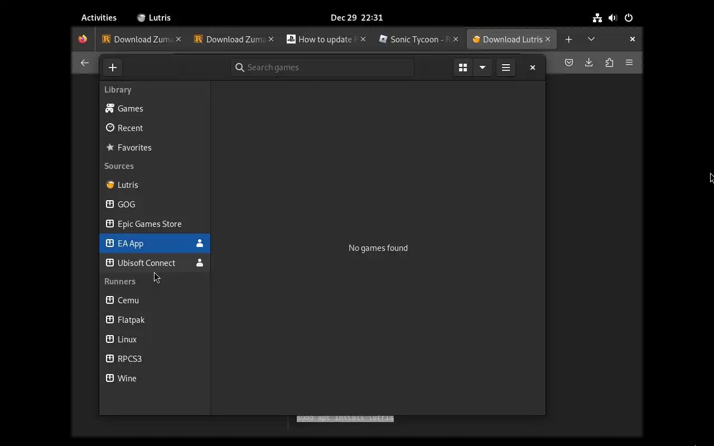Image resolution: width=714 pixels, height=446 pixels.
Task: Switch to grid view in Lutris
Action: [x=463, y=67]
